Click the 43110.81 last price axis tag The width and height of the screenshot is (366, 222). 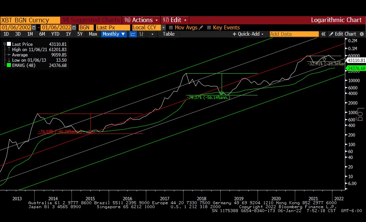tap(356, 60)
